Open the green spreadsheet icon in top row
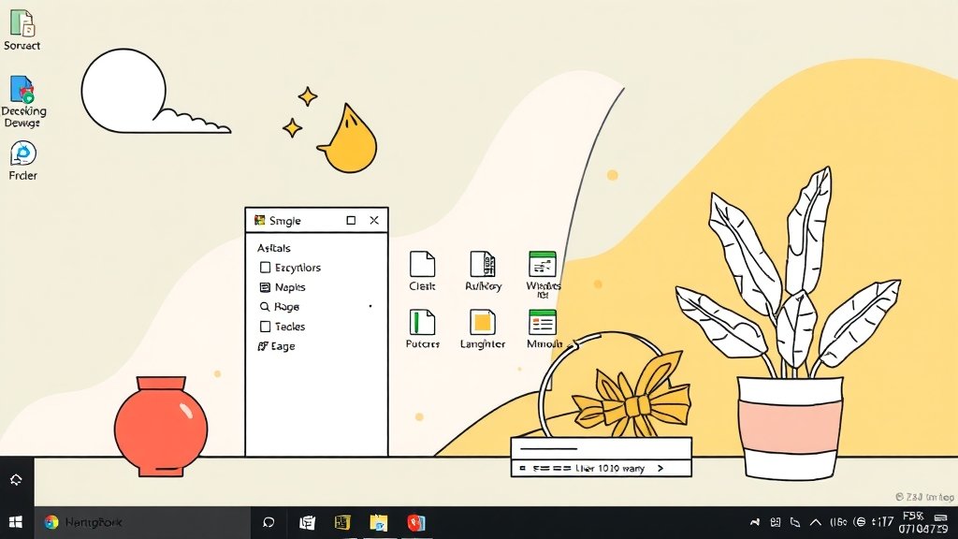Image resolution: width=958 pixels, height=539 pixels. click(x=543, y=264)
